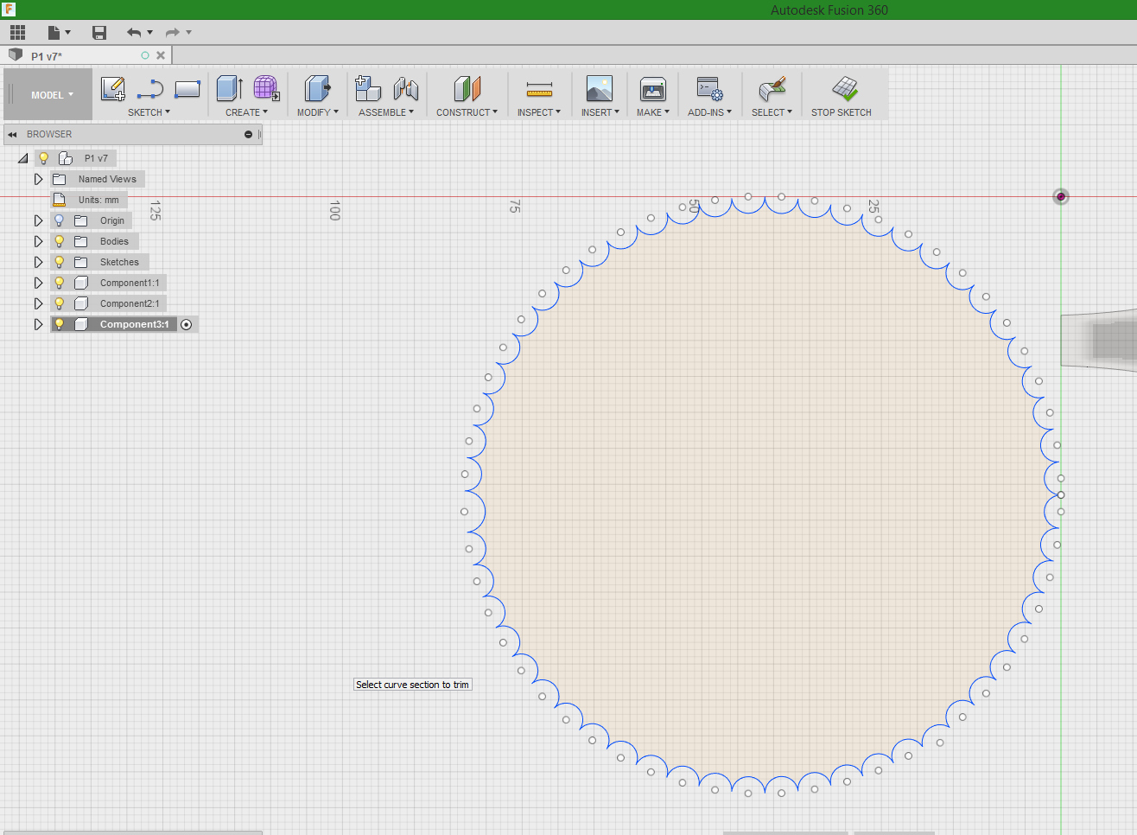Viewport: 1137px width, 835px height.
Task: Open the Redo history dropdown arrow
Action: 189,33
